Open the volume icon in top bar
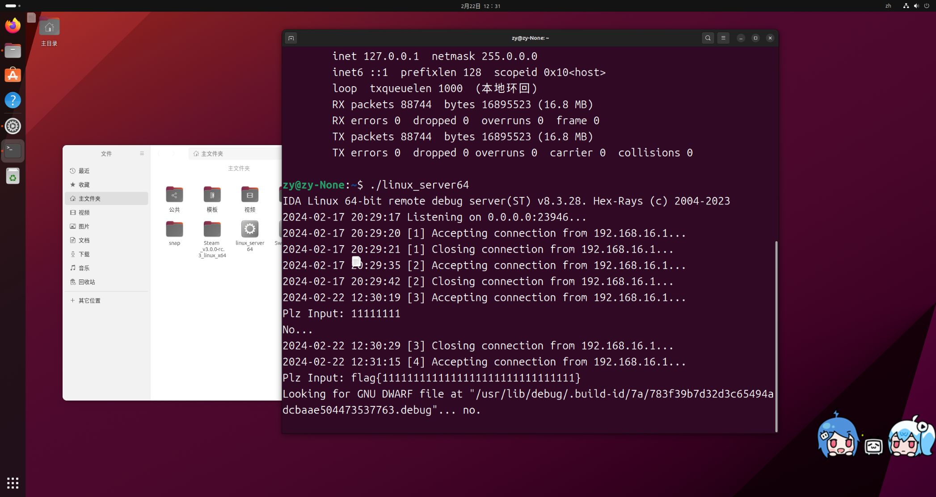This screenshot has height=497, width=936. (x=916, y=6)
